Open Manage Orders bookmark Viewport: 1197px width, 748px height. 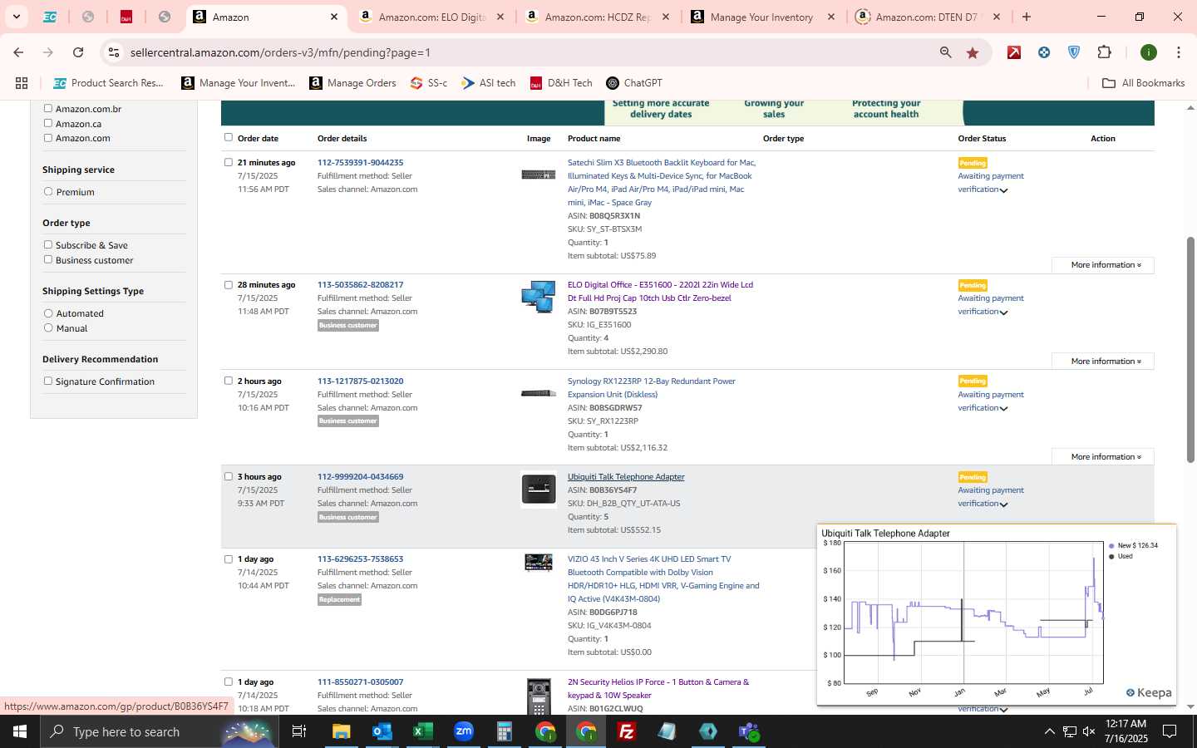pyautogui.click(x=352, y=83)
